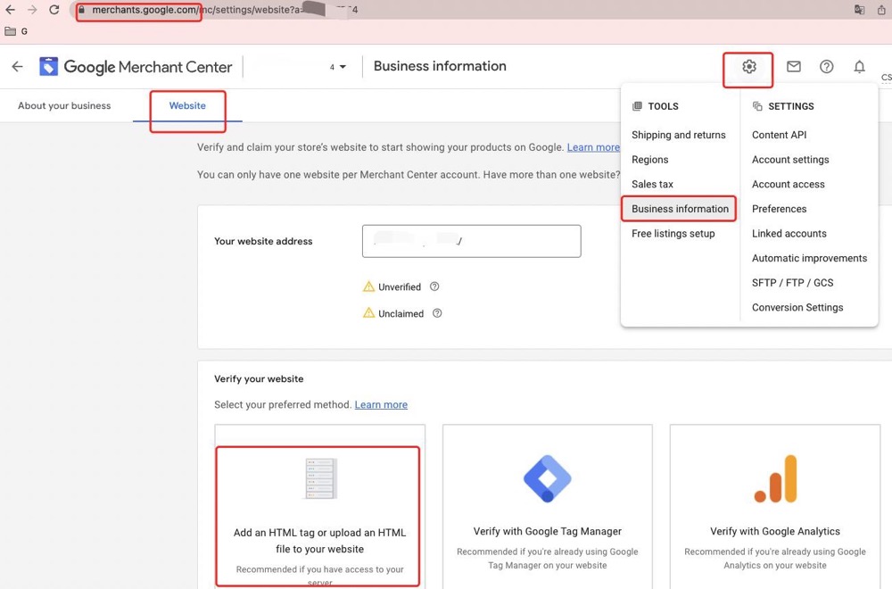Open Sales tax menu item

pyautogui.click(x=652, y=184)
